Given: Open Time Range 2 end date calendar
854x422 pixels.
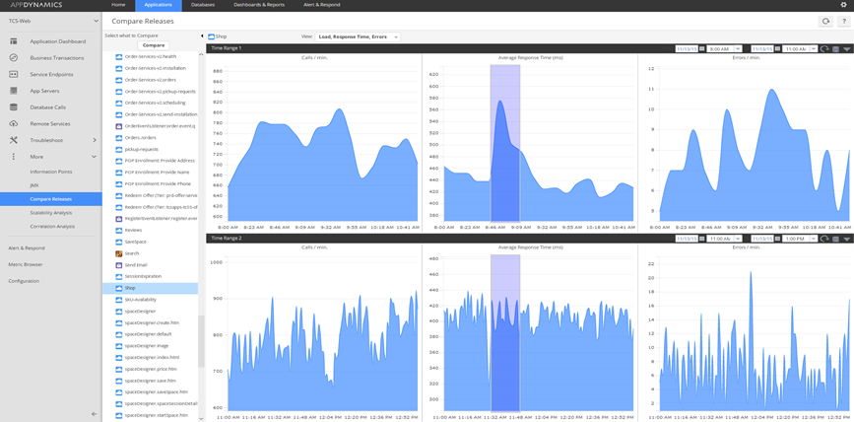Looking at the screenshot, I should tap(777, 239).
